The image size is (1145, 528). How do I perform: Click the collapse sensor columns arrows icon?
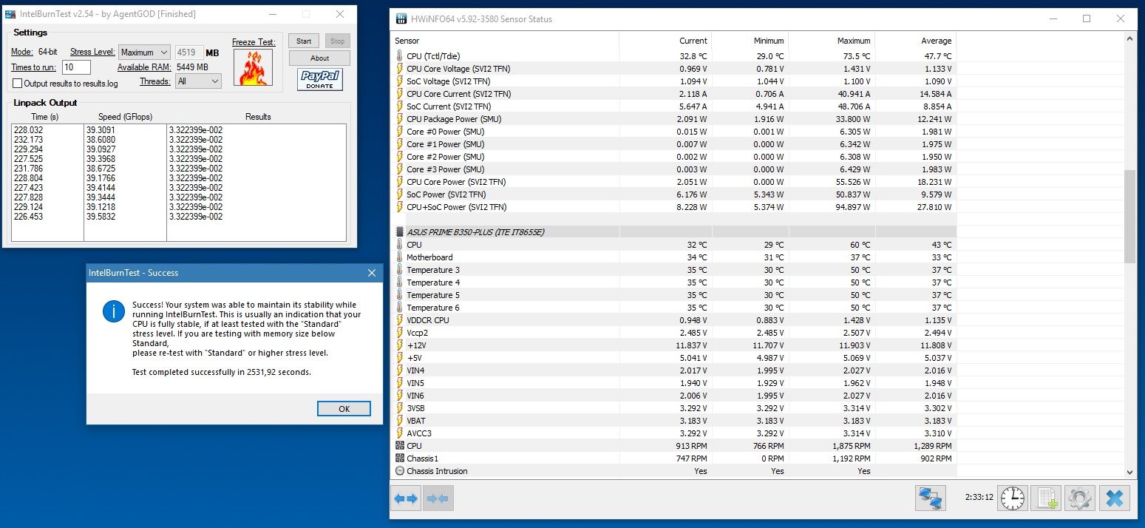pos(438,498)
